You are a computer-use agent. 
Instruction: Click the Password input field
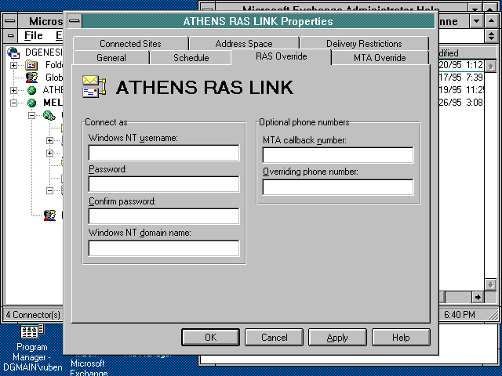(164, 184)
